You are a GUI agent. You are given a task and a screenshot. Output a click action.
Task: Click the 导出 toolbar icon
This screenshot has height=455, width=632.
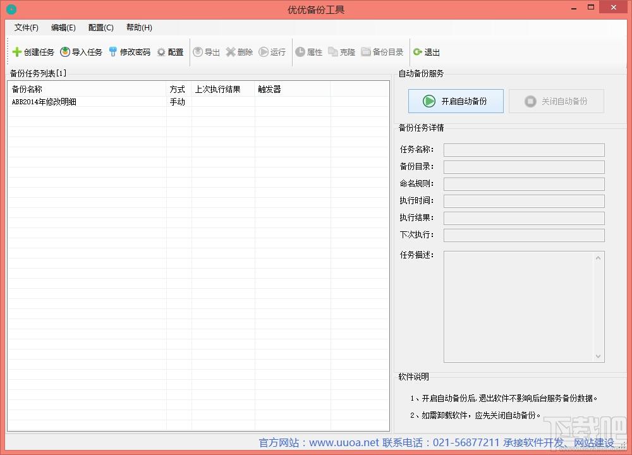pyautogui.click(x=197, y=52)
